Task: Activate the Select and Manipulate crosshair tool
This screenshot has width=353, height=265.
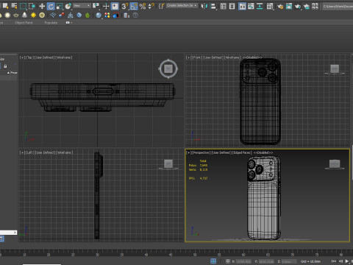Action: pos(106,6)
